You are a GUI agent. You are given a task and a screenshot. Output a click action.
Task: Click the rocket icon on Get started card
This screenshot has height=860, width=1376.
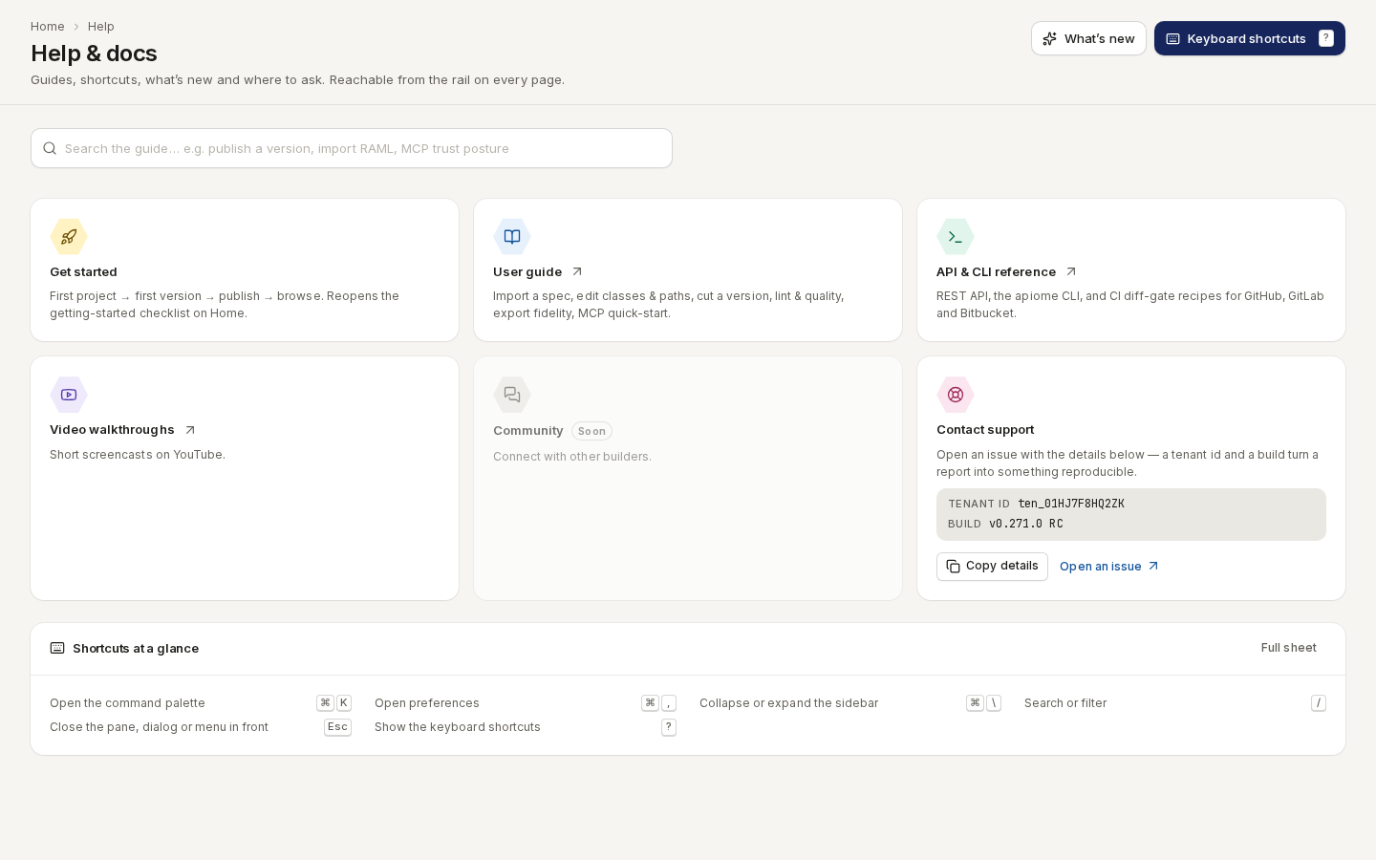(x=69, y=237)
